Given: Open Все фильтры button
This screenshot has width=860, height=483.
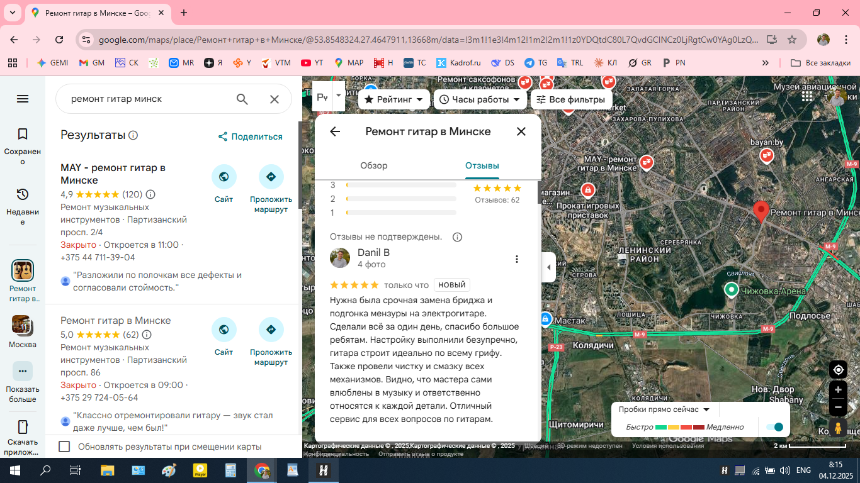Looking at the screenshot, I should coord(571,99).
